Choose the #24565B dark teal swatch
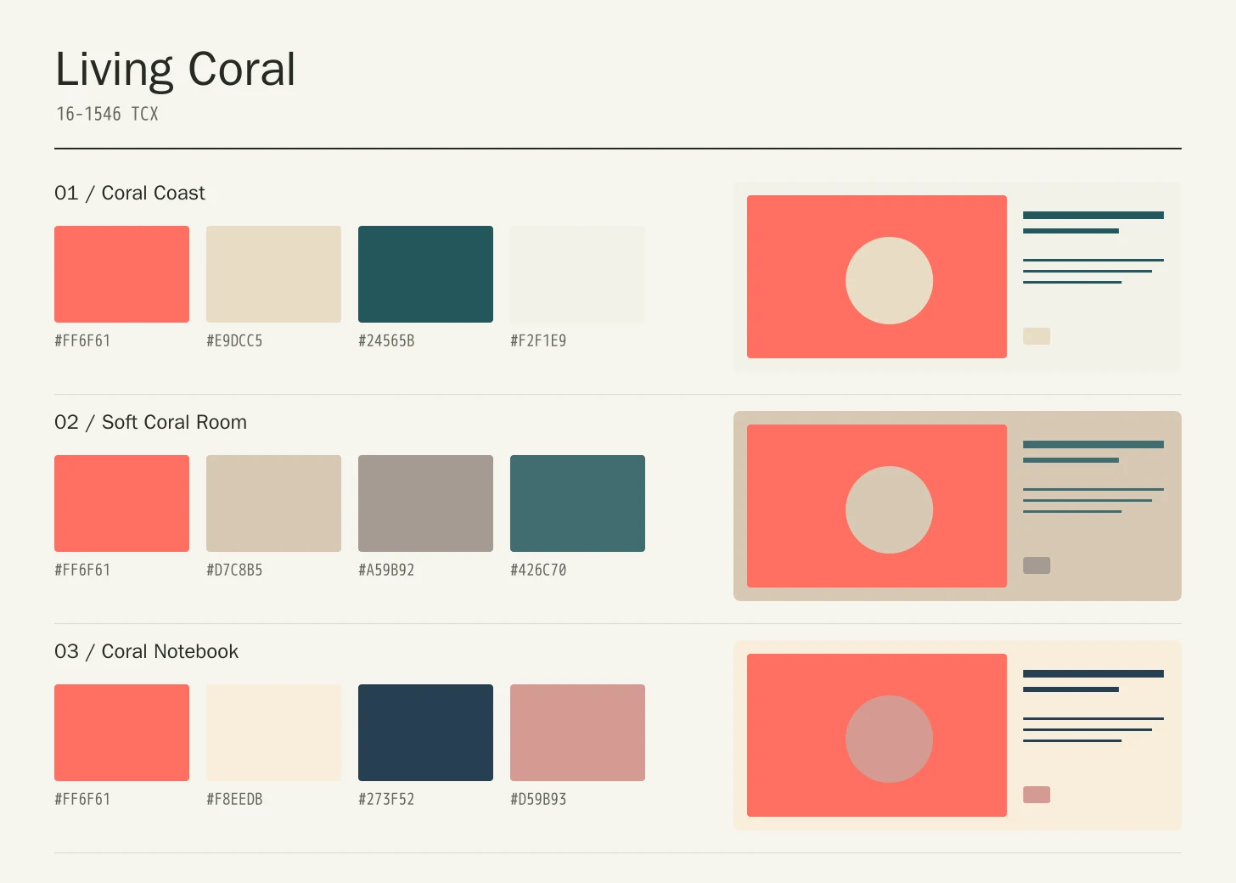 pos(425,274)
